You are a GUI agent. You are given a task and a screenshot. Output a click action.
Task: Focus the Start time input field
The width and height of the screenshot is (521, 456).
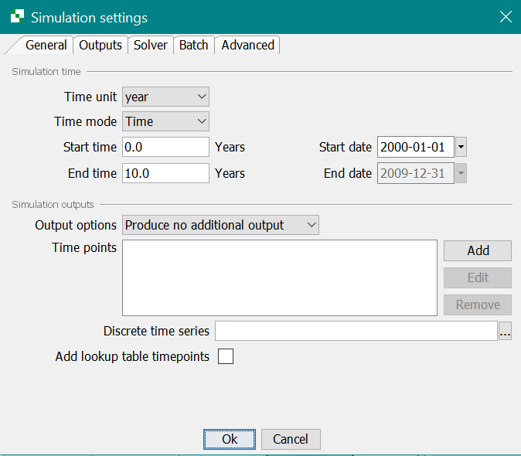pos(165,147)
